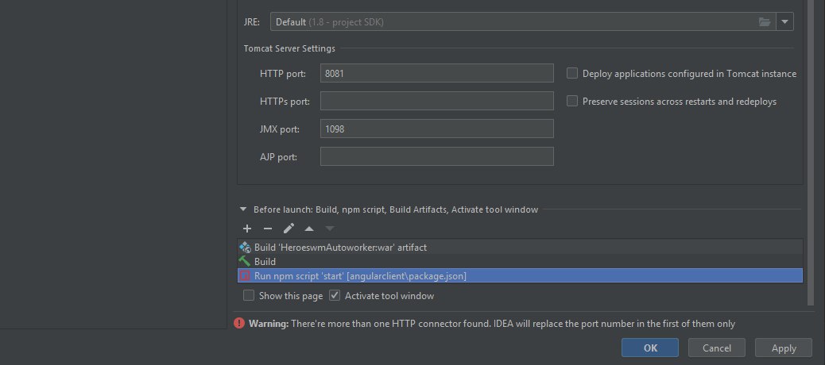Click the red warning icon

[x=239, y=324]
